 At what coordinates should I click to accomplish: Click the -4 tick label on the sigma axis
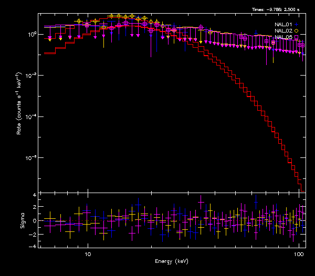click(x=33, y=246)
